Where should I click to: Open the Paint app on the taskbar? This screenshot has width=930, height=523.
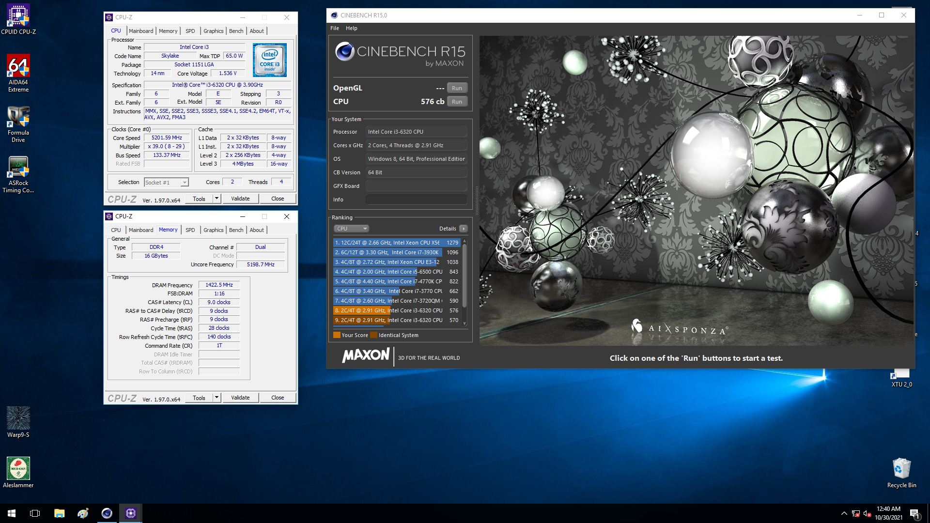tap(83, 513)
